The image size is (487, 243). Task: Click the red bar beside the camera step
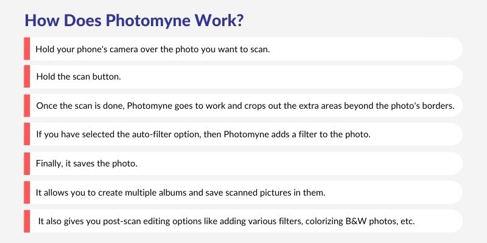point(27,49)
